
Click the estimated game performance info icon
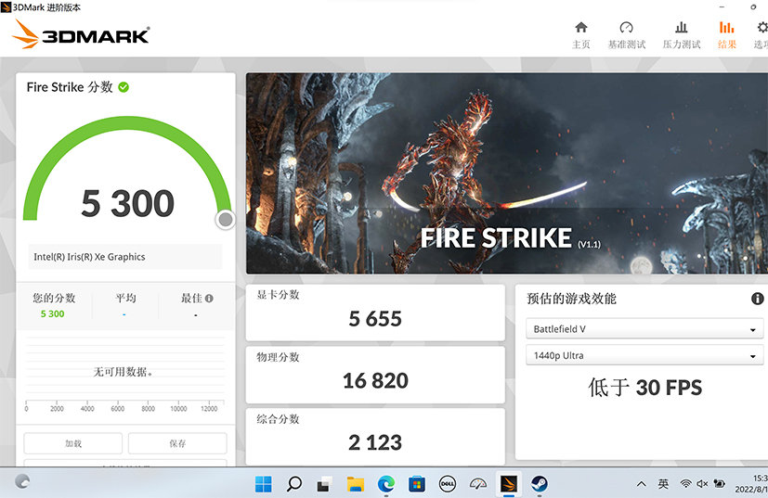(757, 299)
